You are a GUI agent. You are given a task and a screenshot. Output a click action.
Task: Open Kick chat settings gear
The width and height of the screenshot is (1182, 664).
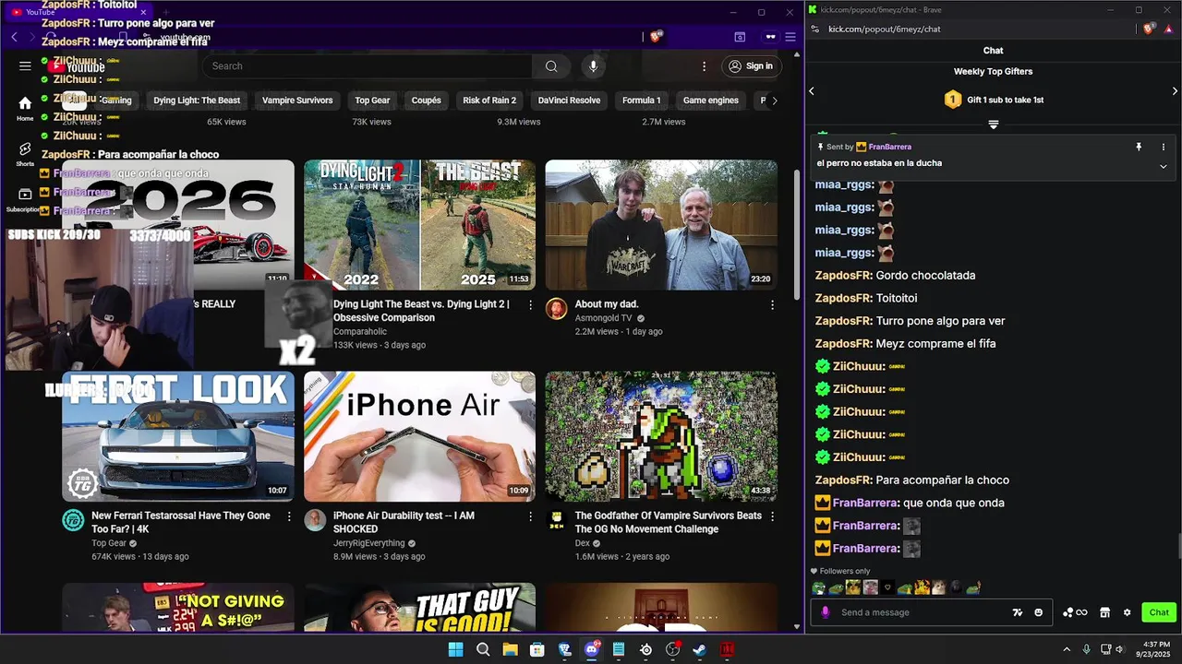1127,612
